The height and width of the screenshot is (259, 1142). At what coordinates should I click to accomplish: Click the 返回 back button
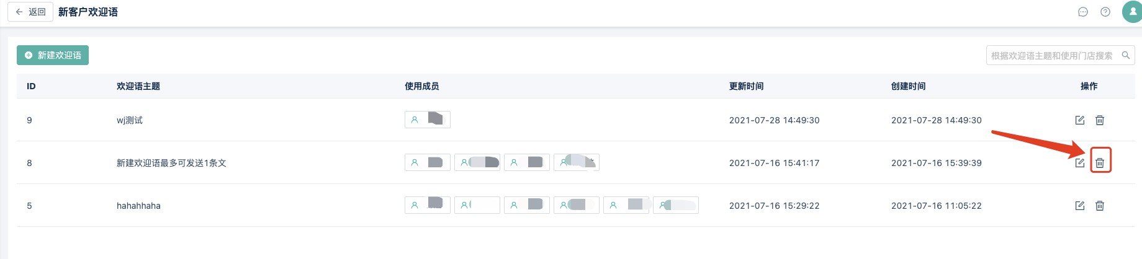click(30, 12)
